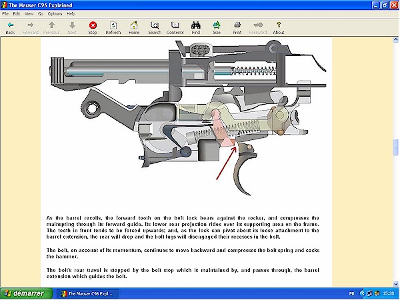The height and width of the screenshot is (300, 400).
Task: Click the application icon in title bar
Action: pyautogui.click(x=5, y=5)
